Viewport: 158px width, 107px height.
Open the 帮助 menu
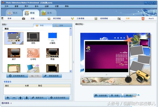[x=67, y=6]
